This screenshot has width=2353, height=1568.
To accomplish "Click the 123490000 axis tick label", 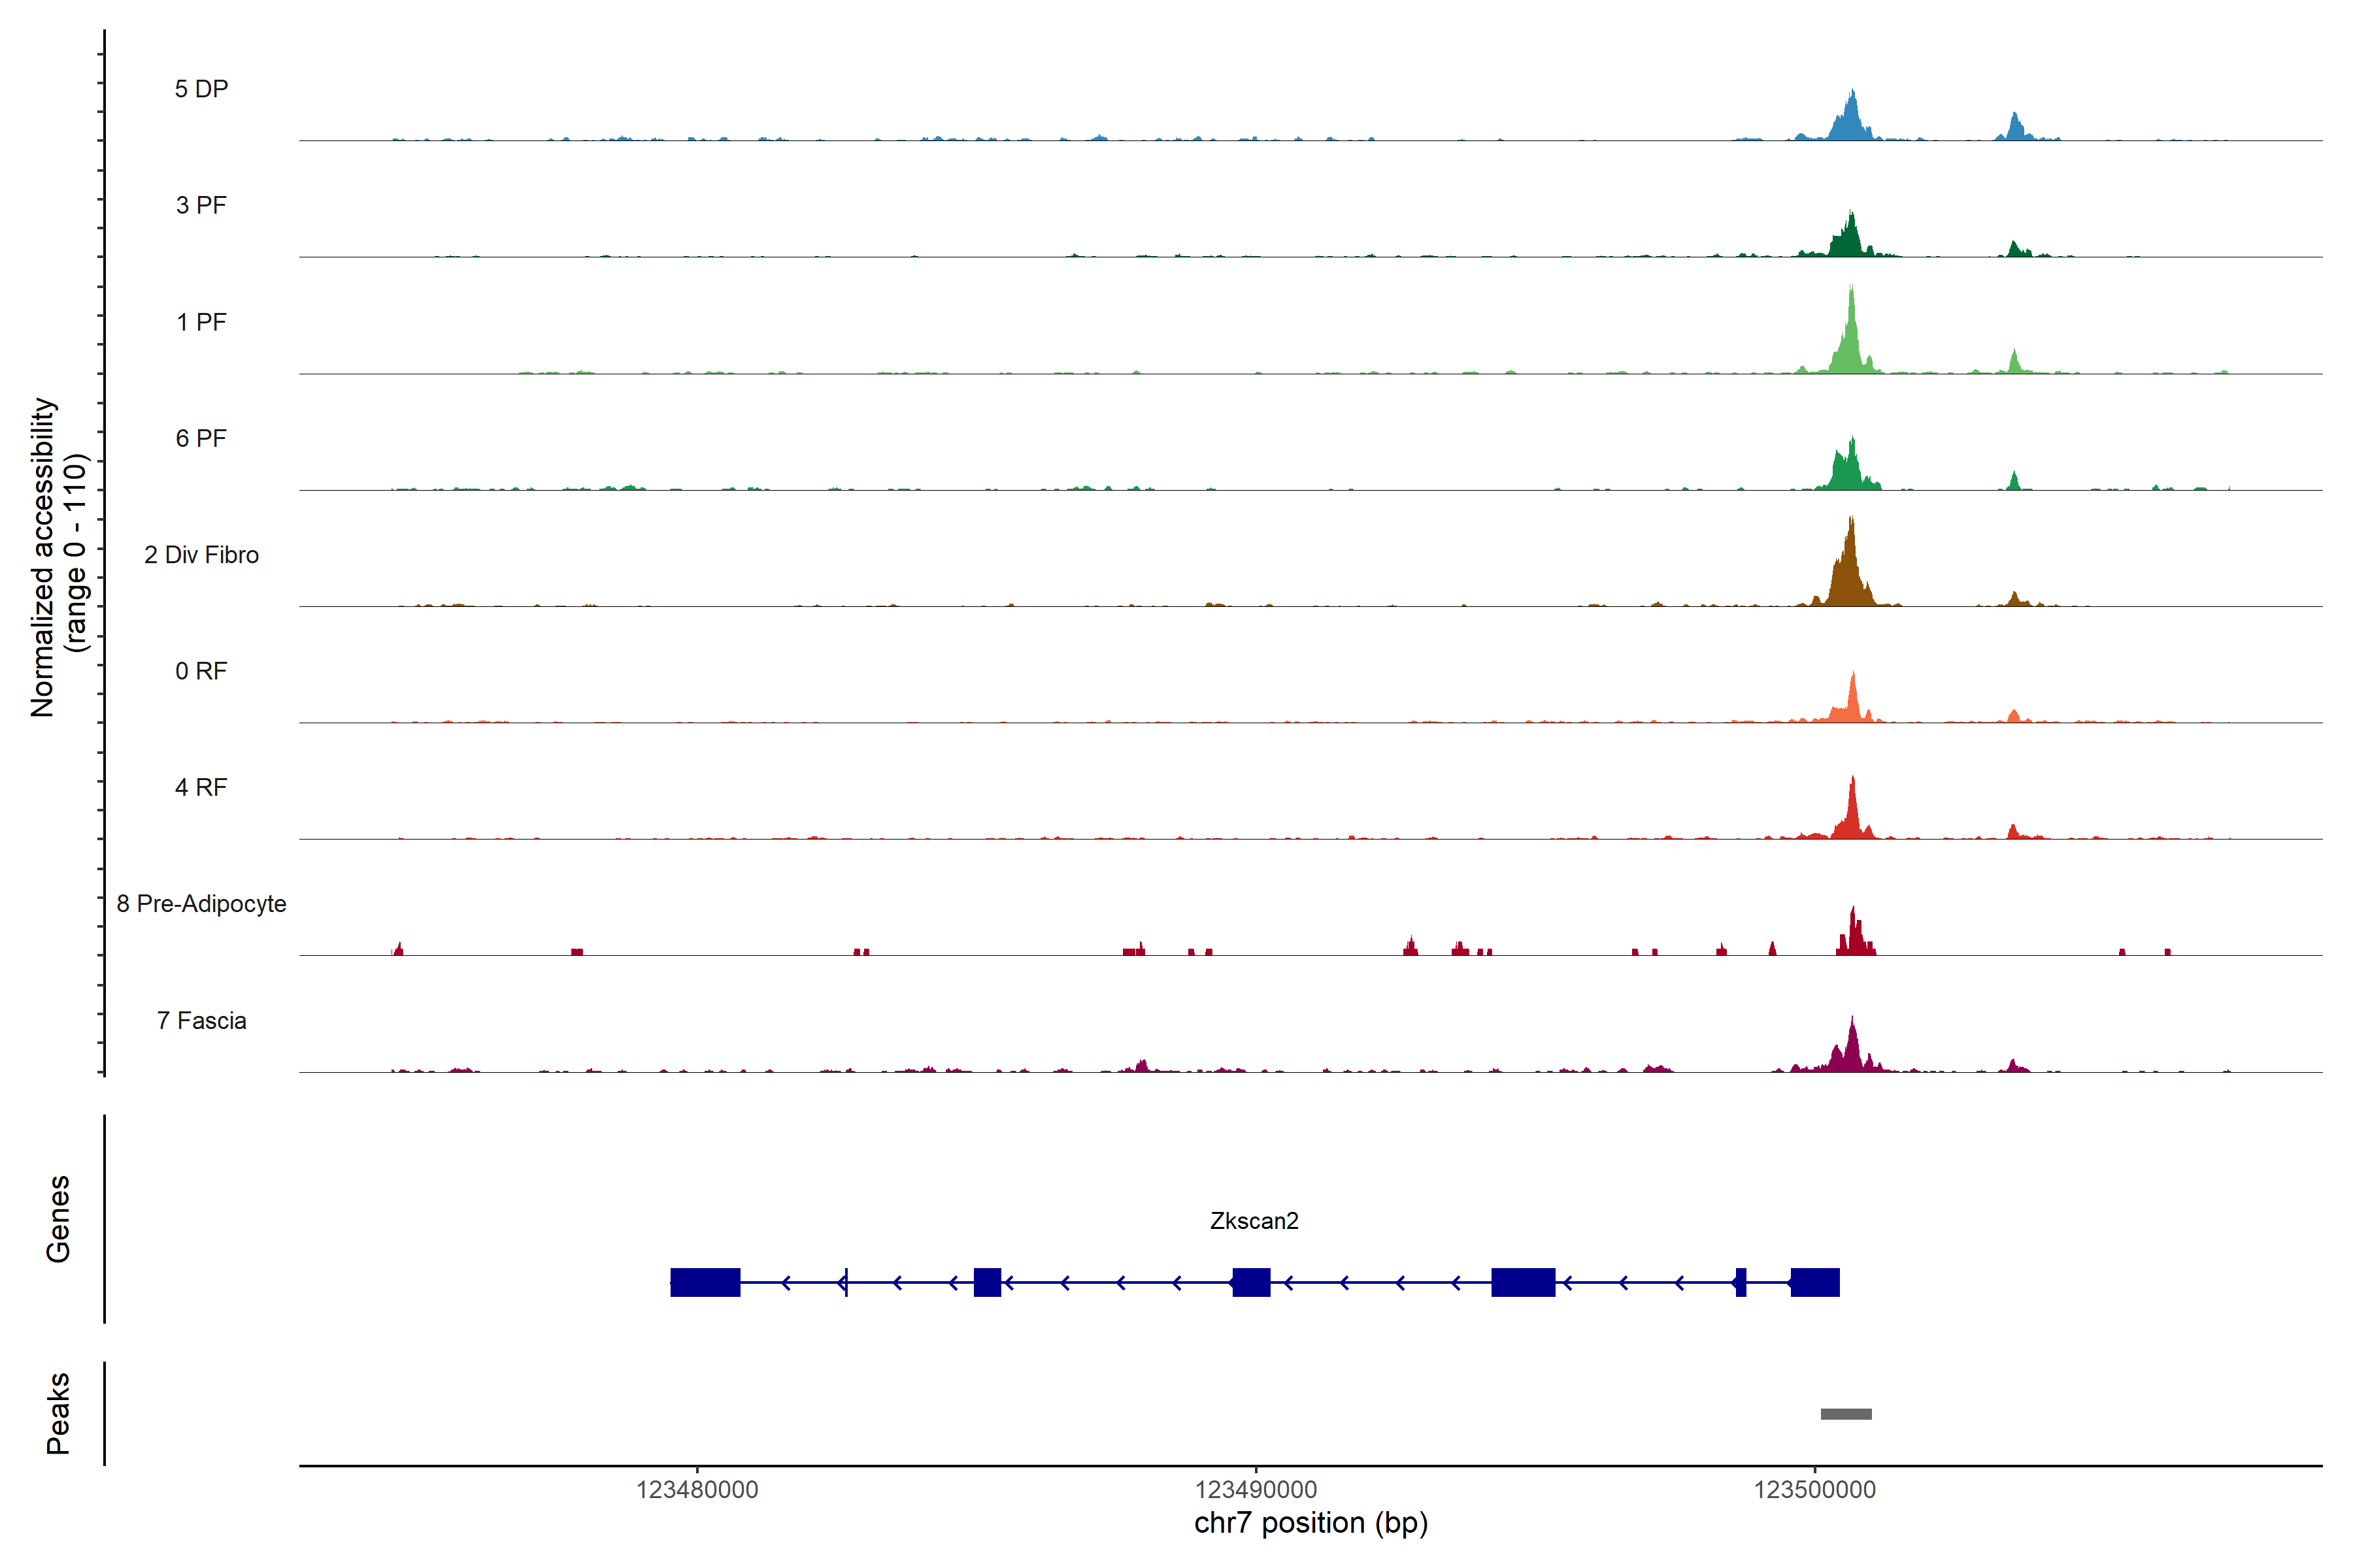I will tap(1256, 1490).
